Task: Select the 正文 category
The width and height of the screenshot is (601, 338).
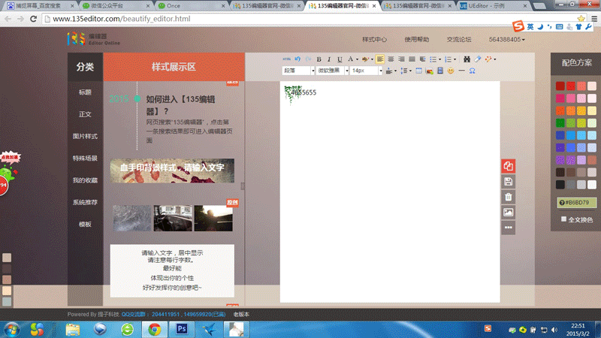Action: tap(85, 114)
